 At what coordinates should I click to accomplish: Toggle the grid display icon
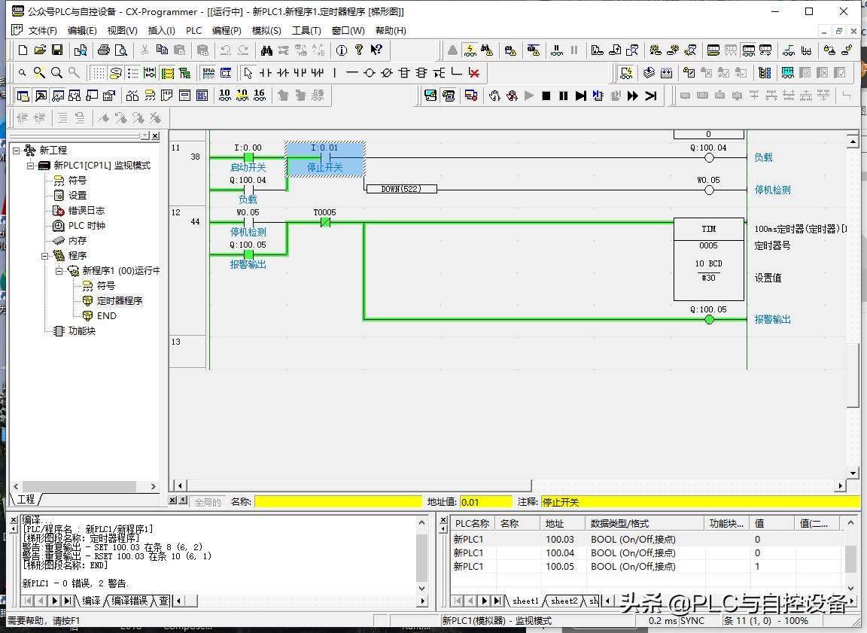[x=99, y=73]
